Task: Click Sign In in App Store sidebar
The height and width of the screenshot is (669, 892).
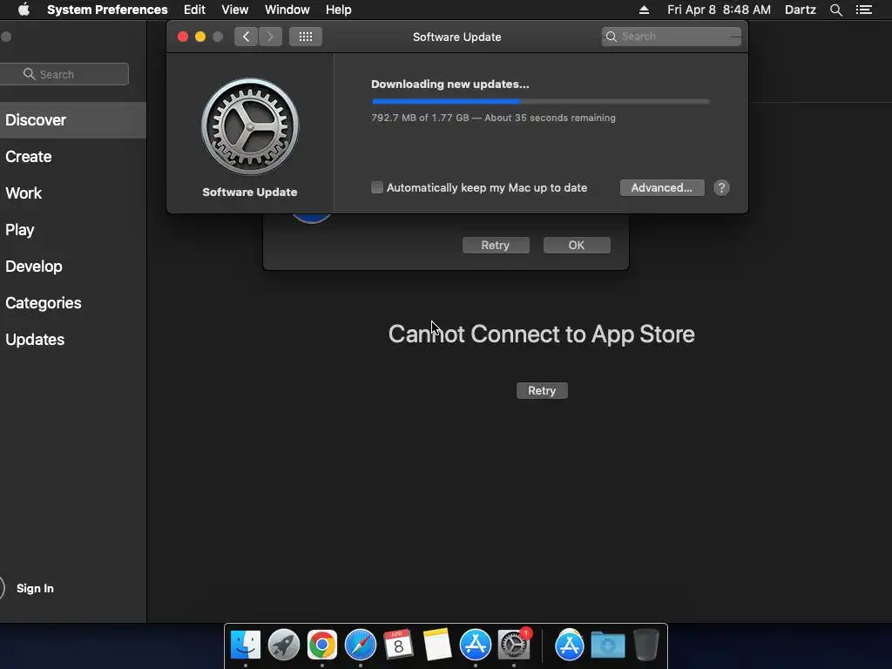Action: click(35, 588)
